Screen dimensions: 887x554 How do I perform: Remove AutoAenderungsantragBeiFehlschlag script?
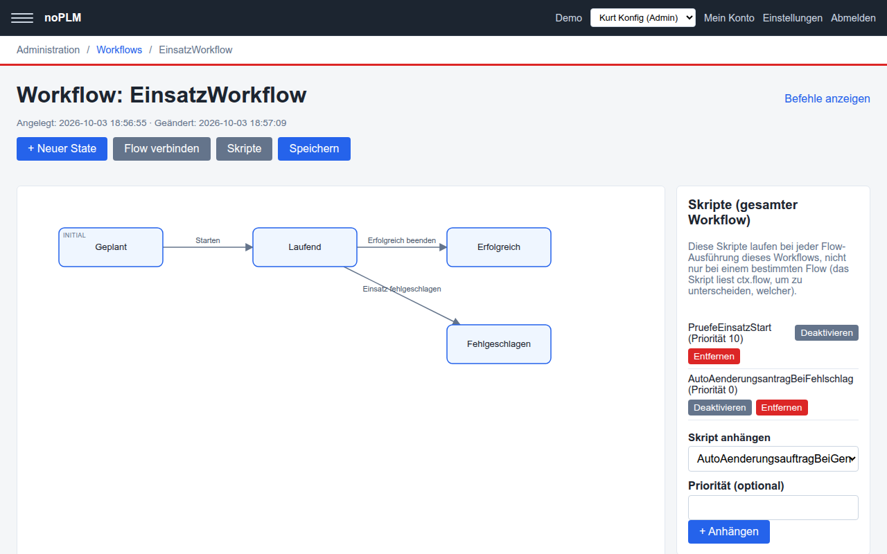tap(782, 408)
